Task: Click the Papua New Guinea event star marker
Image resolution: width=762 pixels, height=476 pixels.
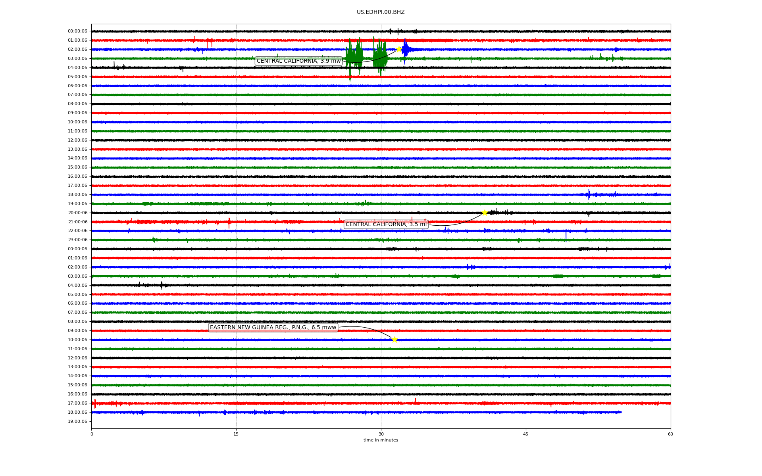Action: 394,340
